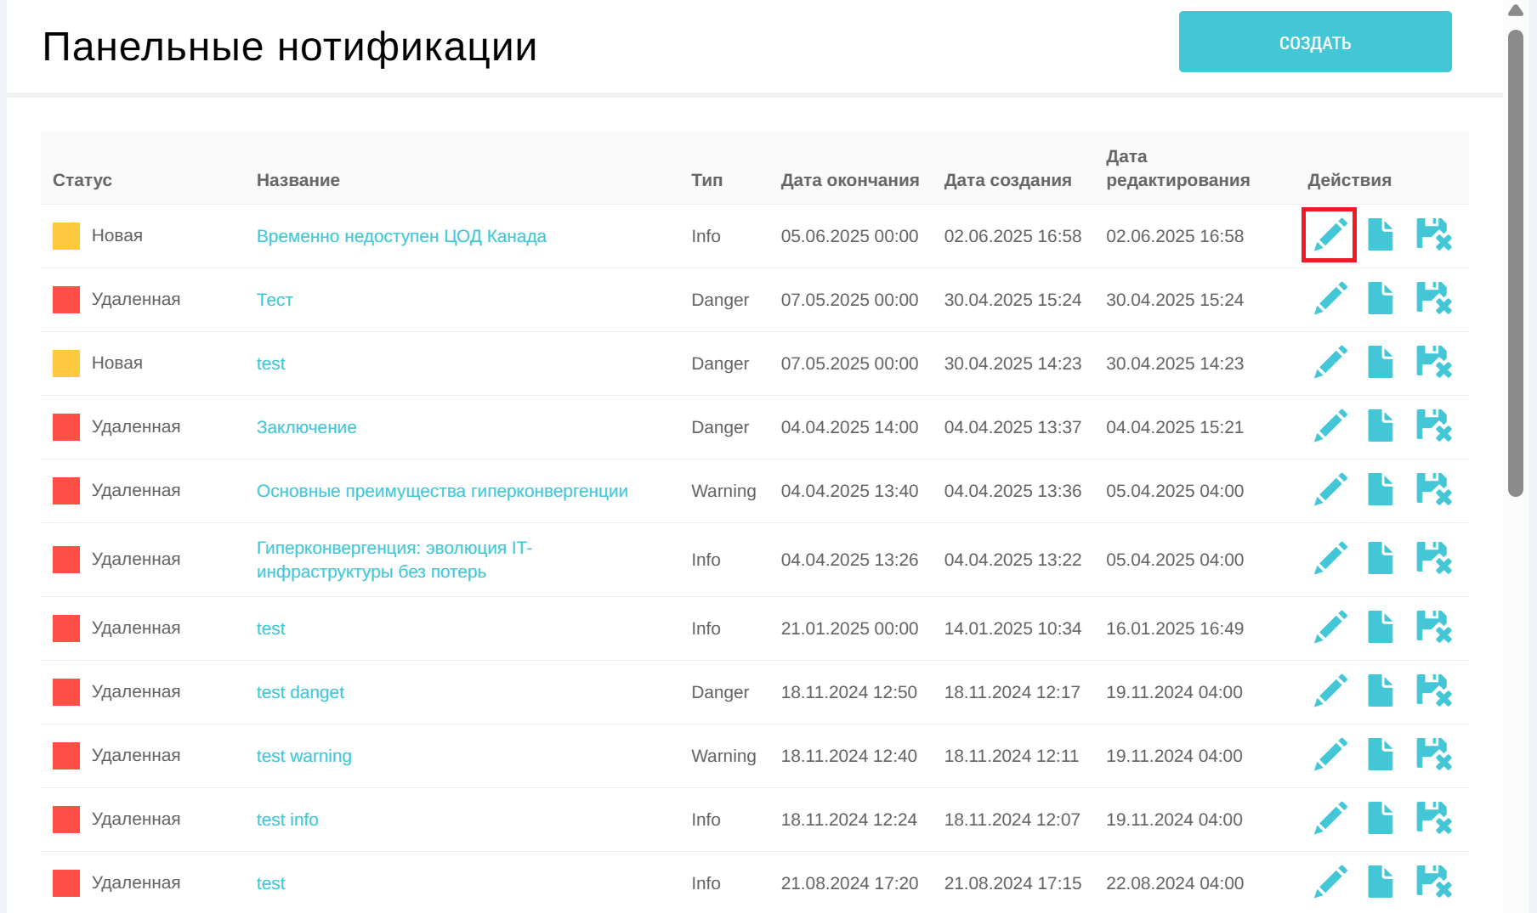Click the Действия column header
The width and height of the screenshot is (1537, 913).
[1350, 180]
